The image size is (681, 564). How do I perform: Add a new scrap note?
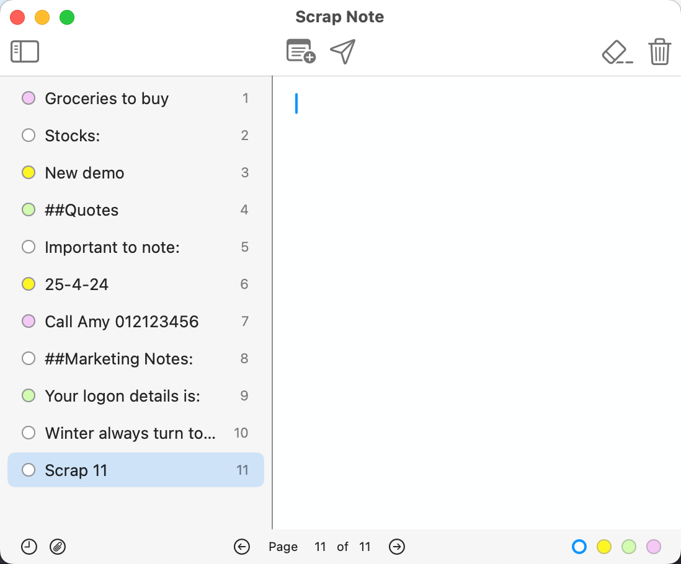[x=301, y=51]
